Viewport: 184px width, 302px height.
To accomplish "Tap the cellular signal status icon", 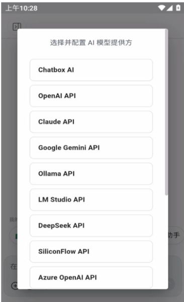I will pyautogui.click(x=169, y=8).
